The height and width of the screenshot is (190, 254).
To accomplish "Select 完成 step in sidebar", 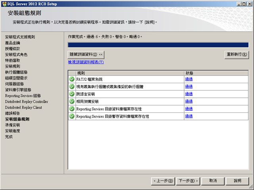I will pyautogui.click(x=9, y=137).
